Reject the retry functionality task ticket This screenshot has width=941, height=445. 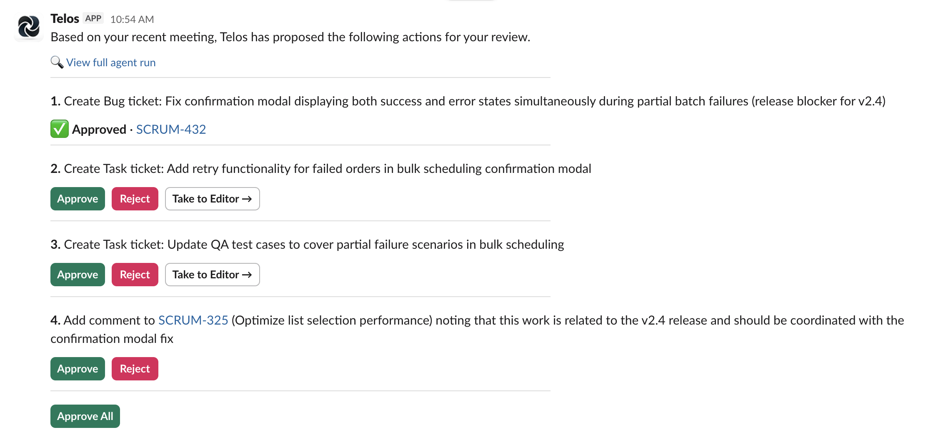point(135,199)
